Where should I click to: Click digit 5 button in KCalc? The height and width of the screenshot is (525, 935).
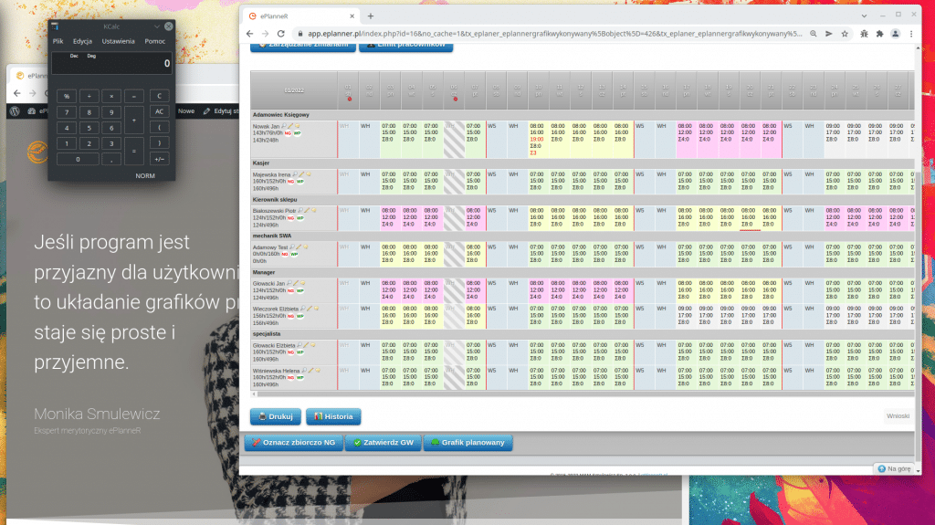click(x=89, y=128)
